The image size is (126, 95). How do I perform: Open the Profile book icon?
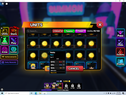point(120,62)
